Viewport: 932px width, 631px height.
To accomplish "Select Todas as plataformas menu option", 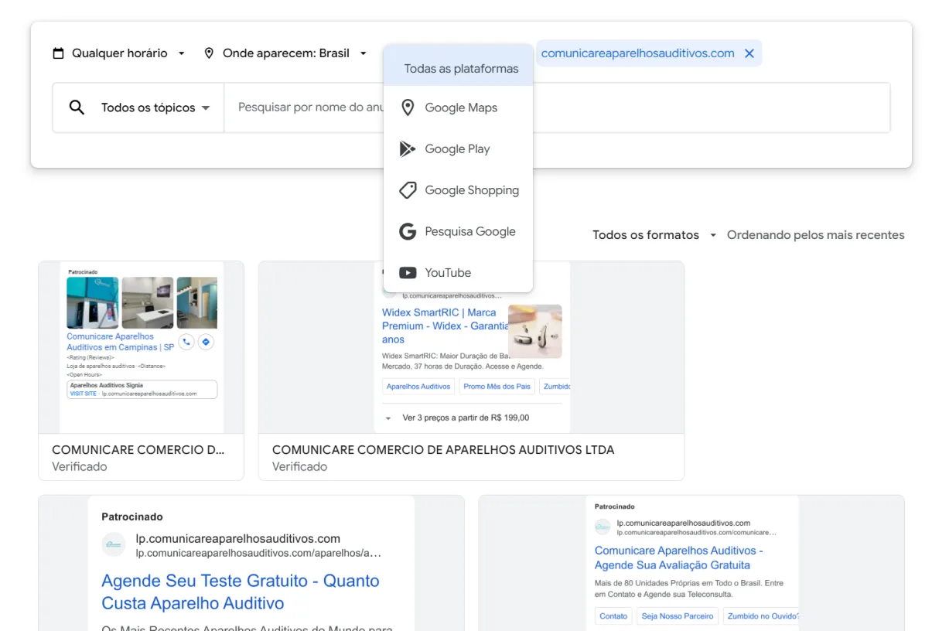I will [x=461, y=69].
